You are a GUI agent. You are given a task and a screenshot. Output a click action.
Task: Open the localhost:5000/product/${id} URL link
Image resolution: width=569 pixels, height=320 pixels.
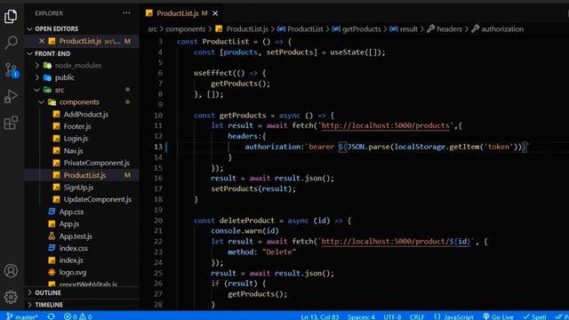pyautogui.click(x=396, y=241)
